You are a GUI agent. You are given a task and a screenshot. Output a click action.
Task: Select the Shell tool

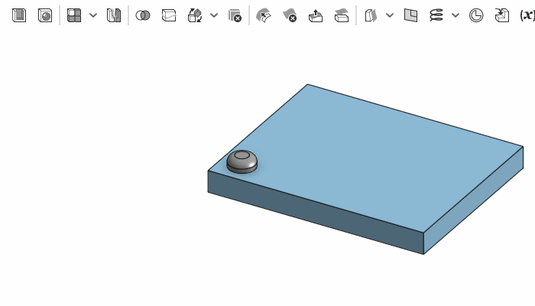click(x=19, y=15)
